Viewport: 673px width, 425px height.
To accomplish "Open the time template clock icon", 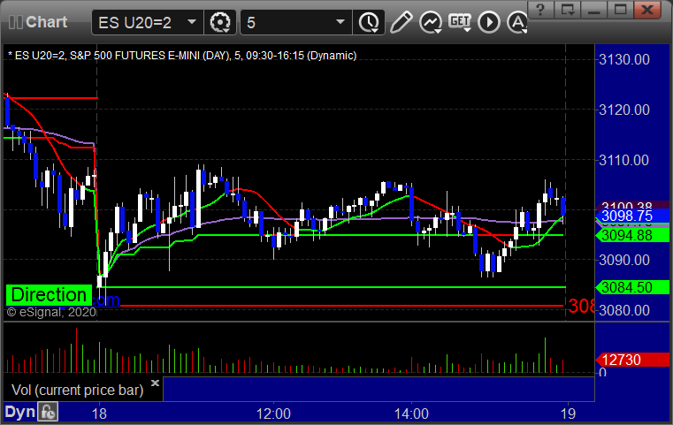I will (x=369, y=22).
